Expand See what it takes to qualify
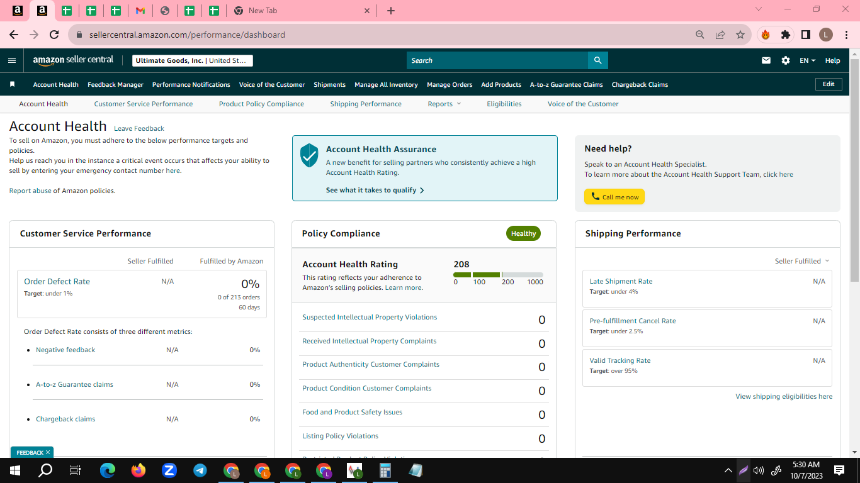The height and width of the screenshot is (483, 860). pos(375,190)
